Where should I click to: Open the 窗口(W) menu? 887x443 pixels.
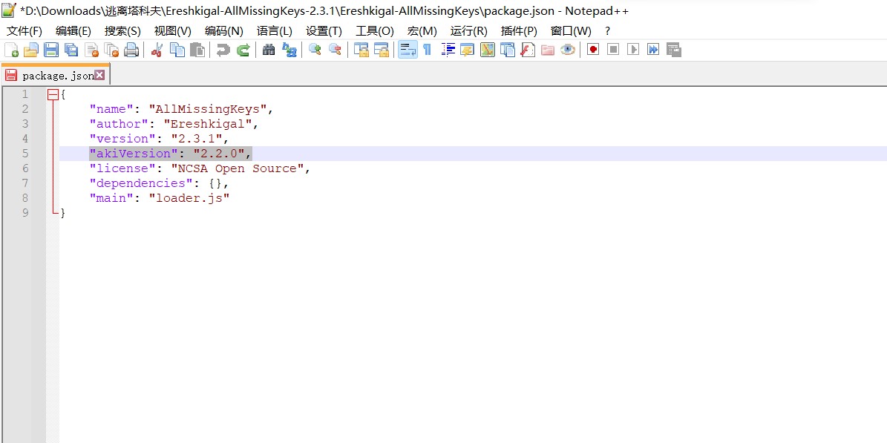click(x=571, y=31)
